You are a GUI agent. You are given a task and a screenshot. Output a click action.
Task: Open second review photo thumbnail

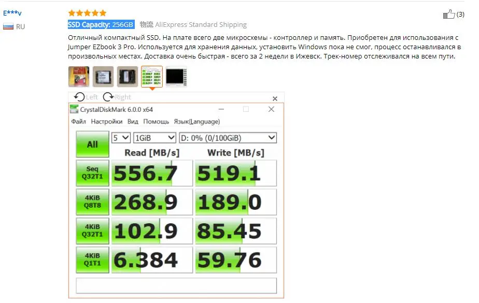pyautogui.click(x=103, y=77)
